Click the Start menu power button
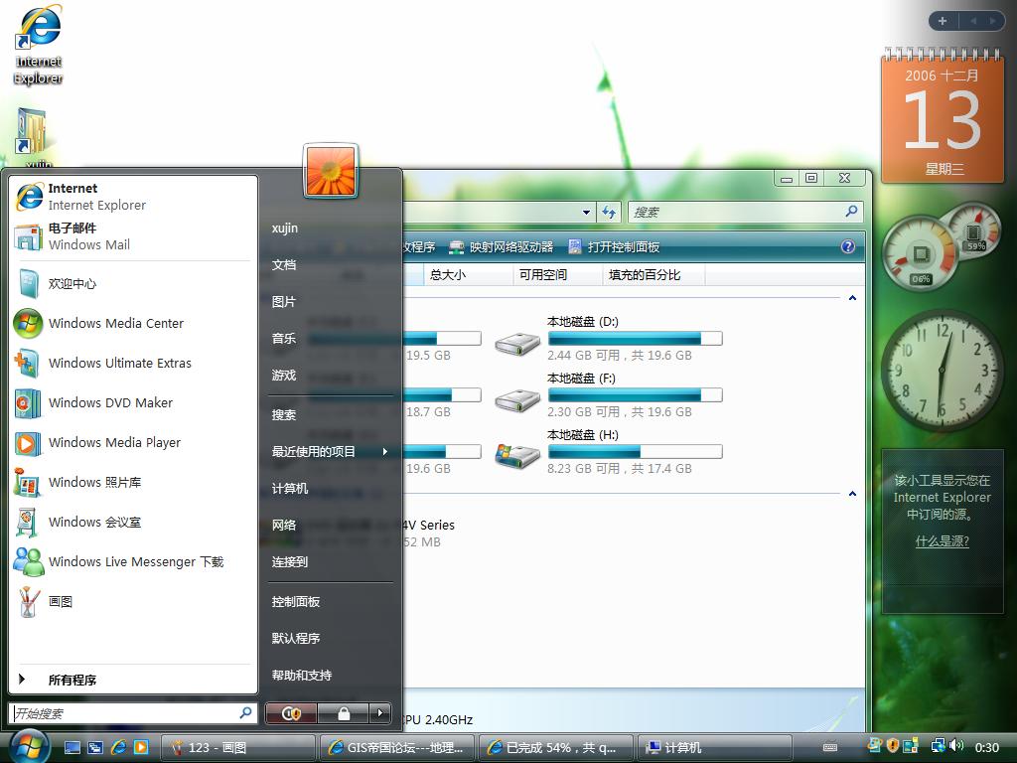 (291, 713)
